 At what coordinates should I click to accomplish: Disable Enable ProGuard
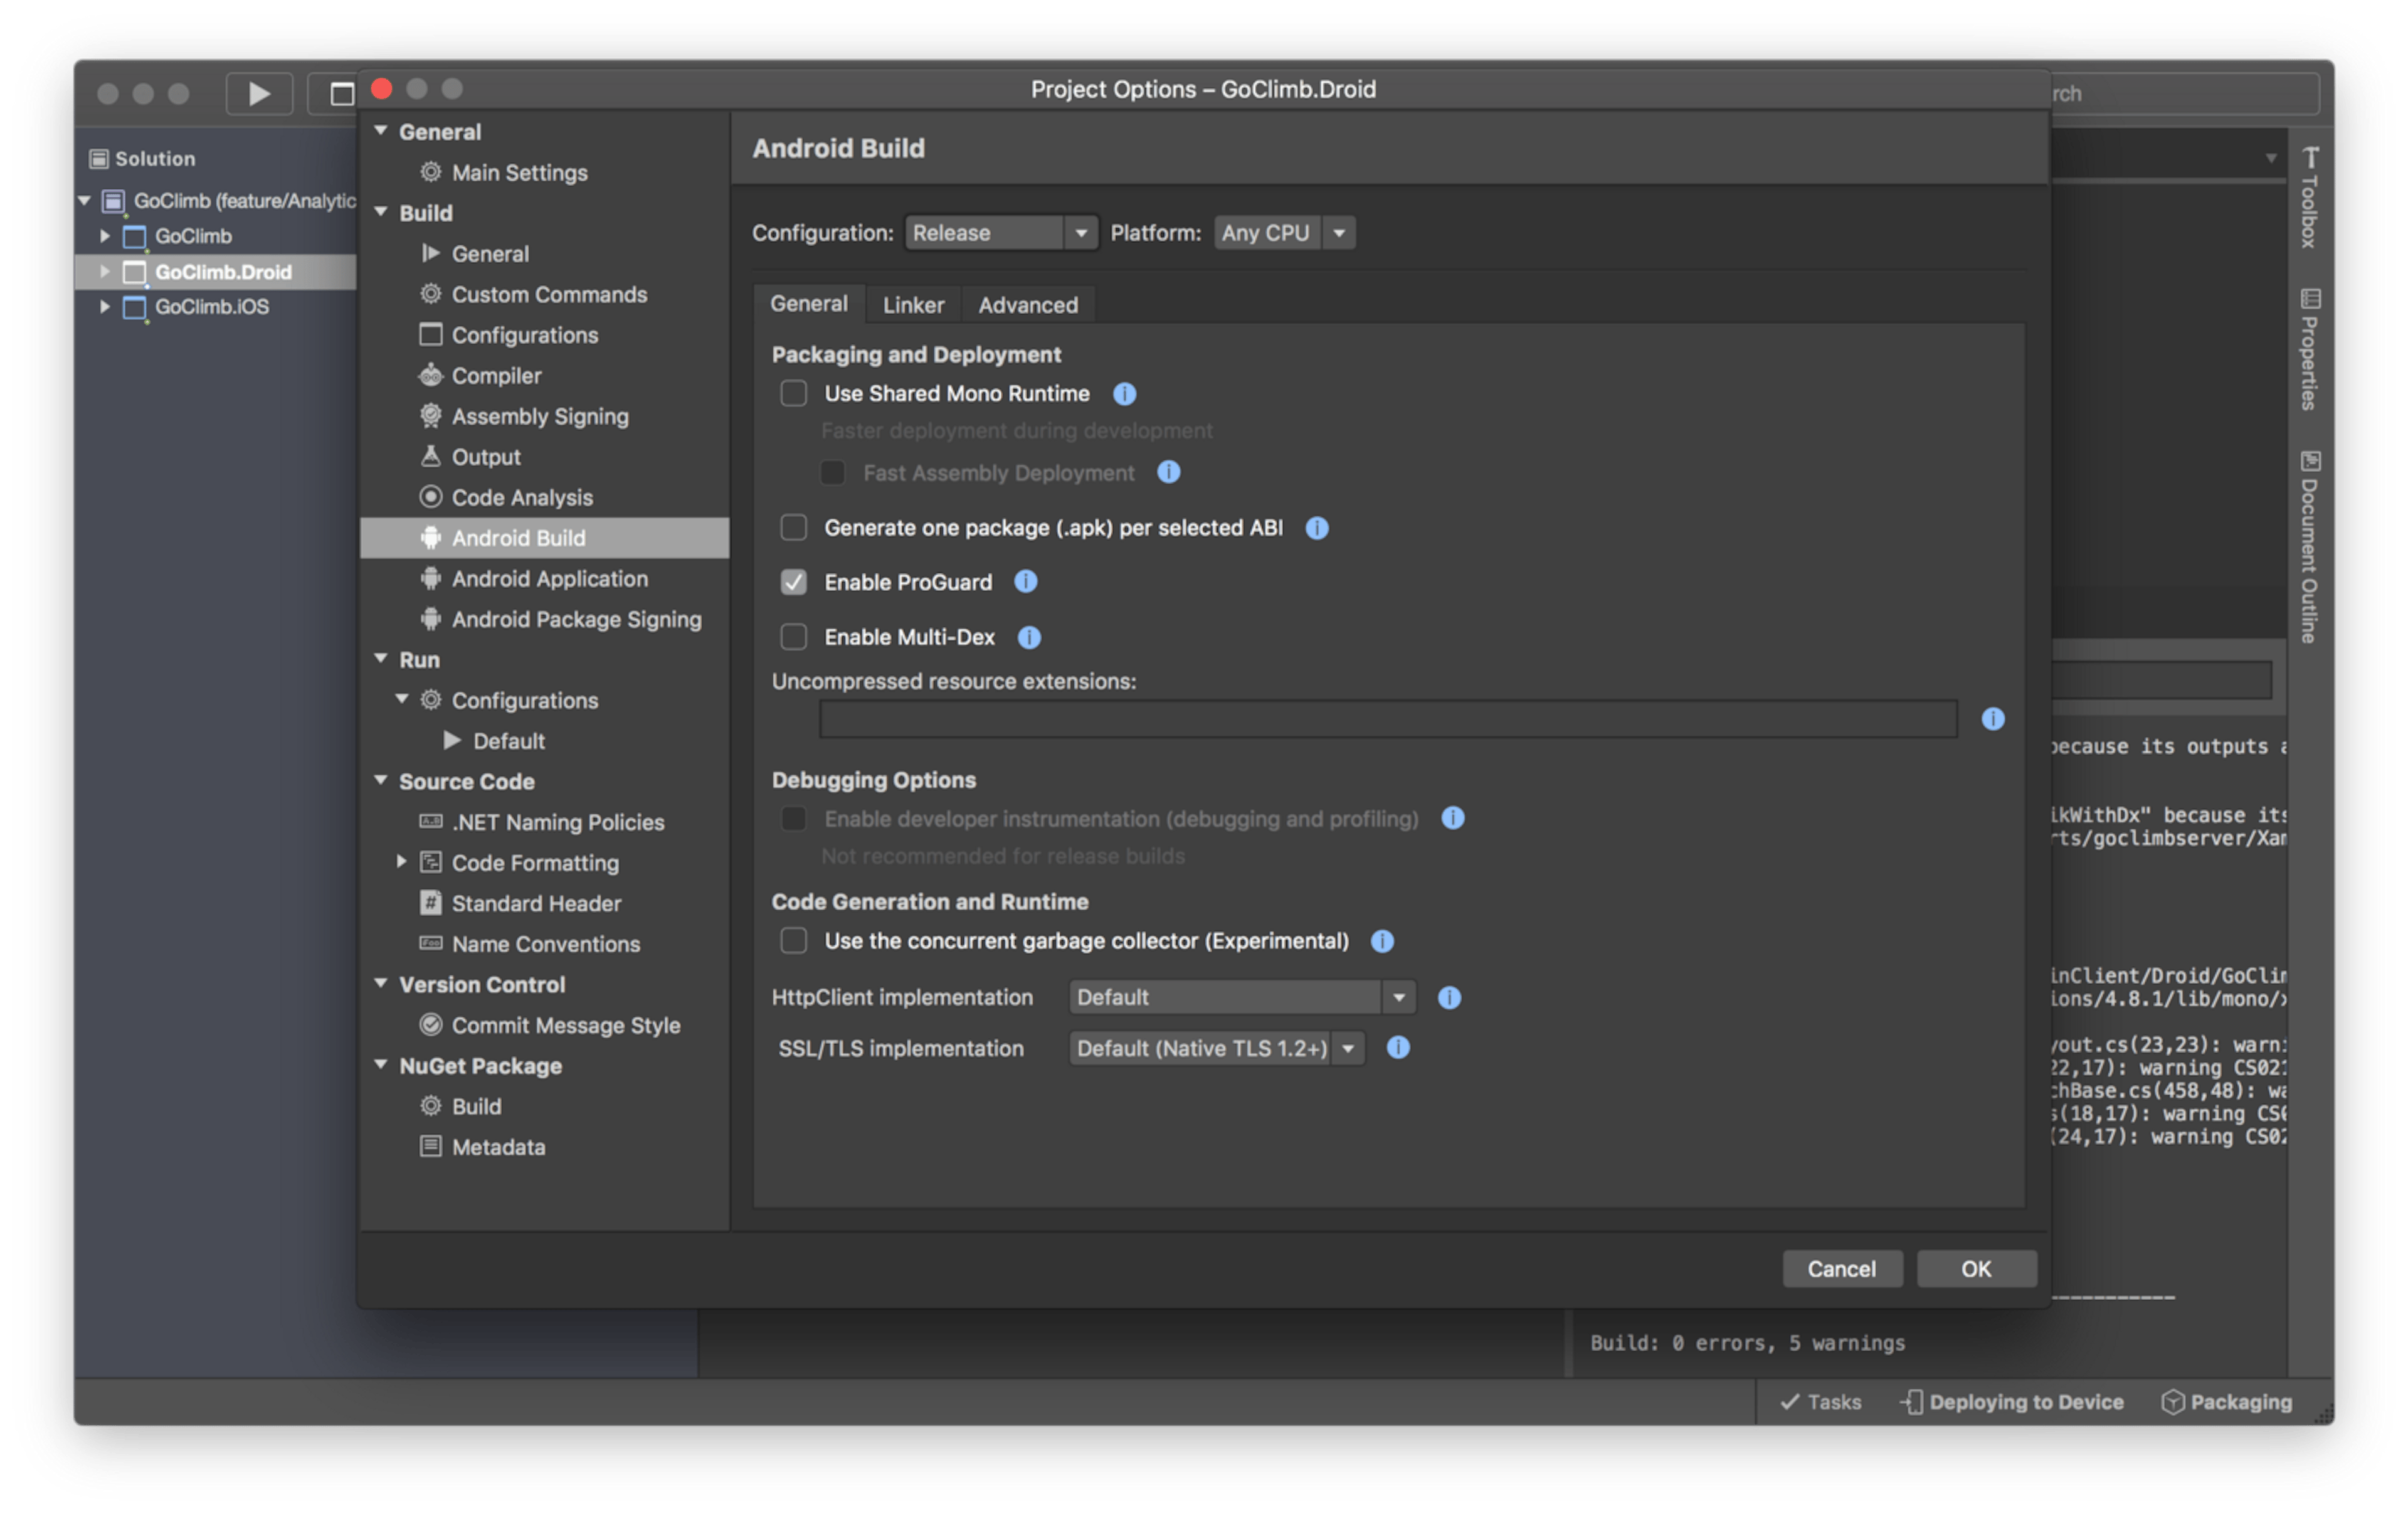click(793, 582)
